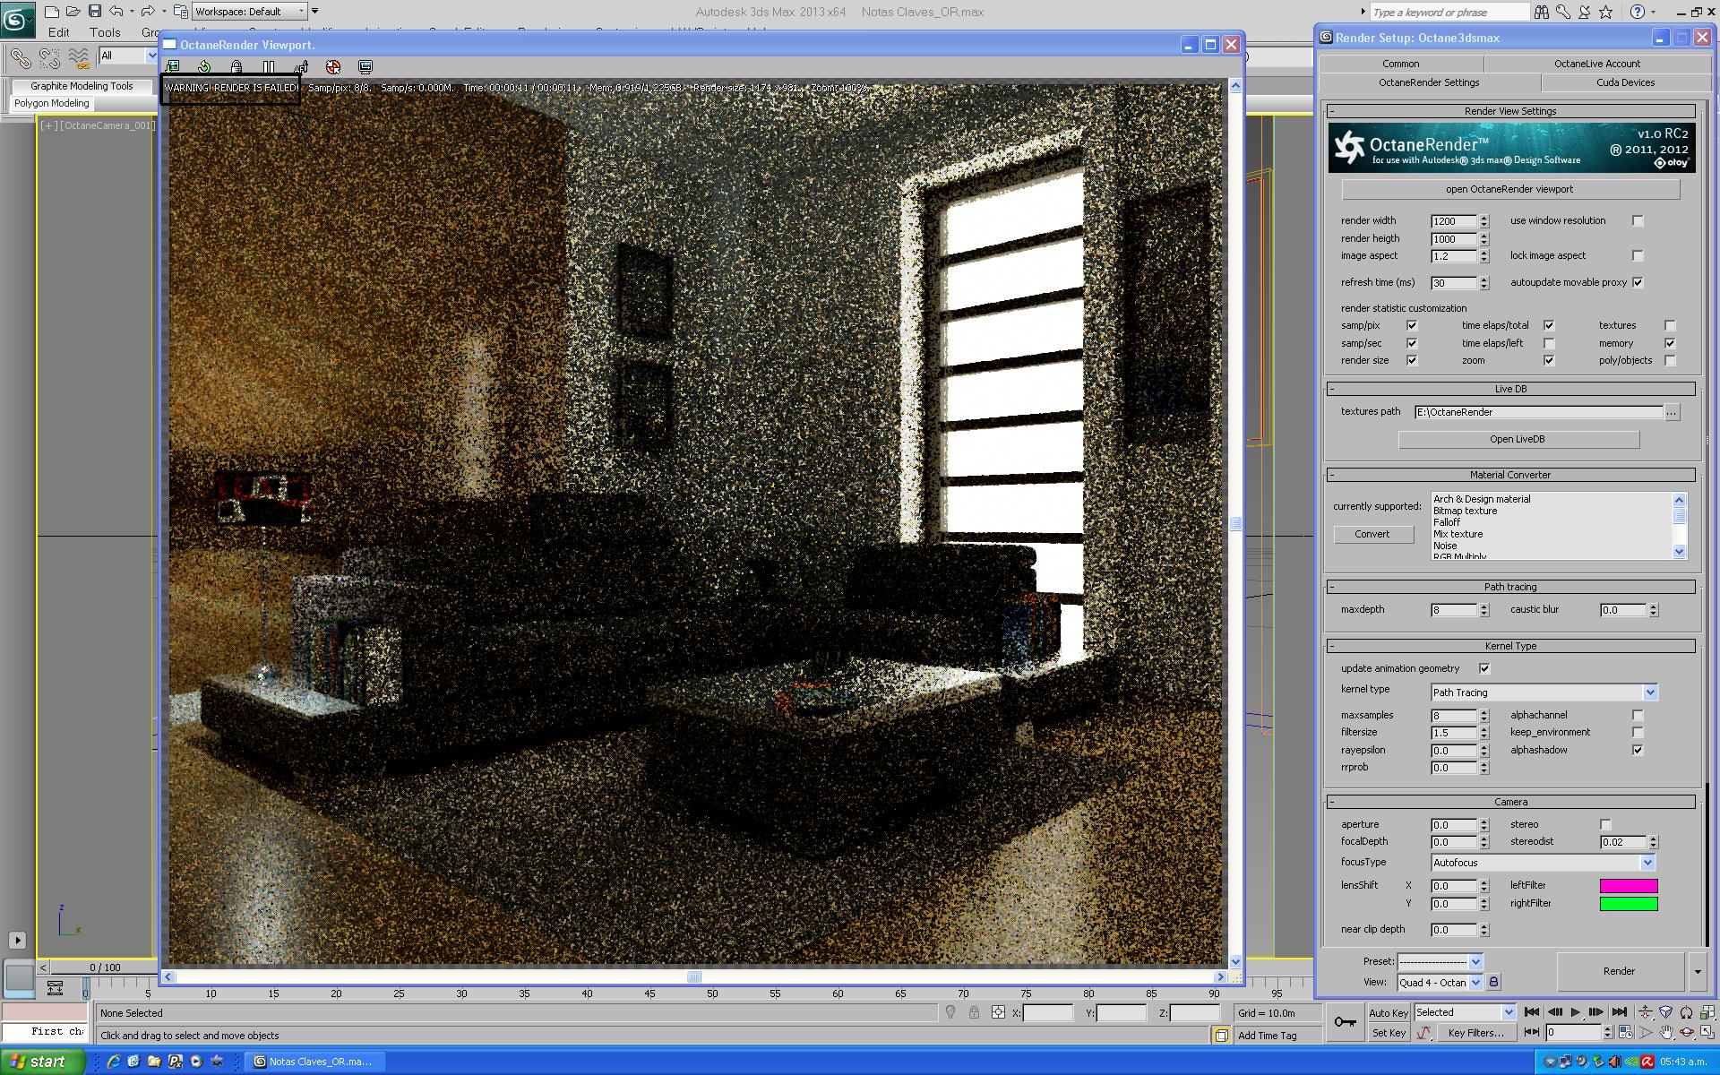This screenshot has width=1720, height=1075.
Task: Click the monitor resolution fit icon
Action: click(x=365, y=66)
